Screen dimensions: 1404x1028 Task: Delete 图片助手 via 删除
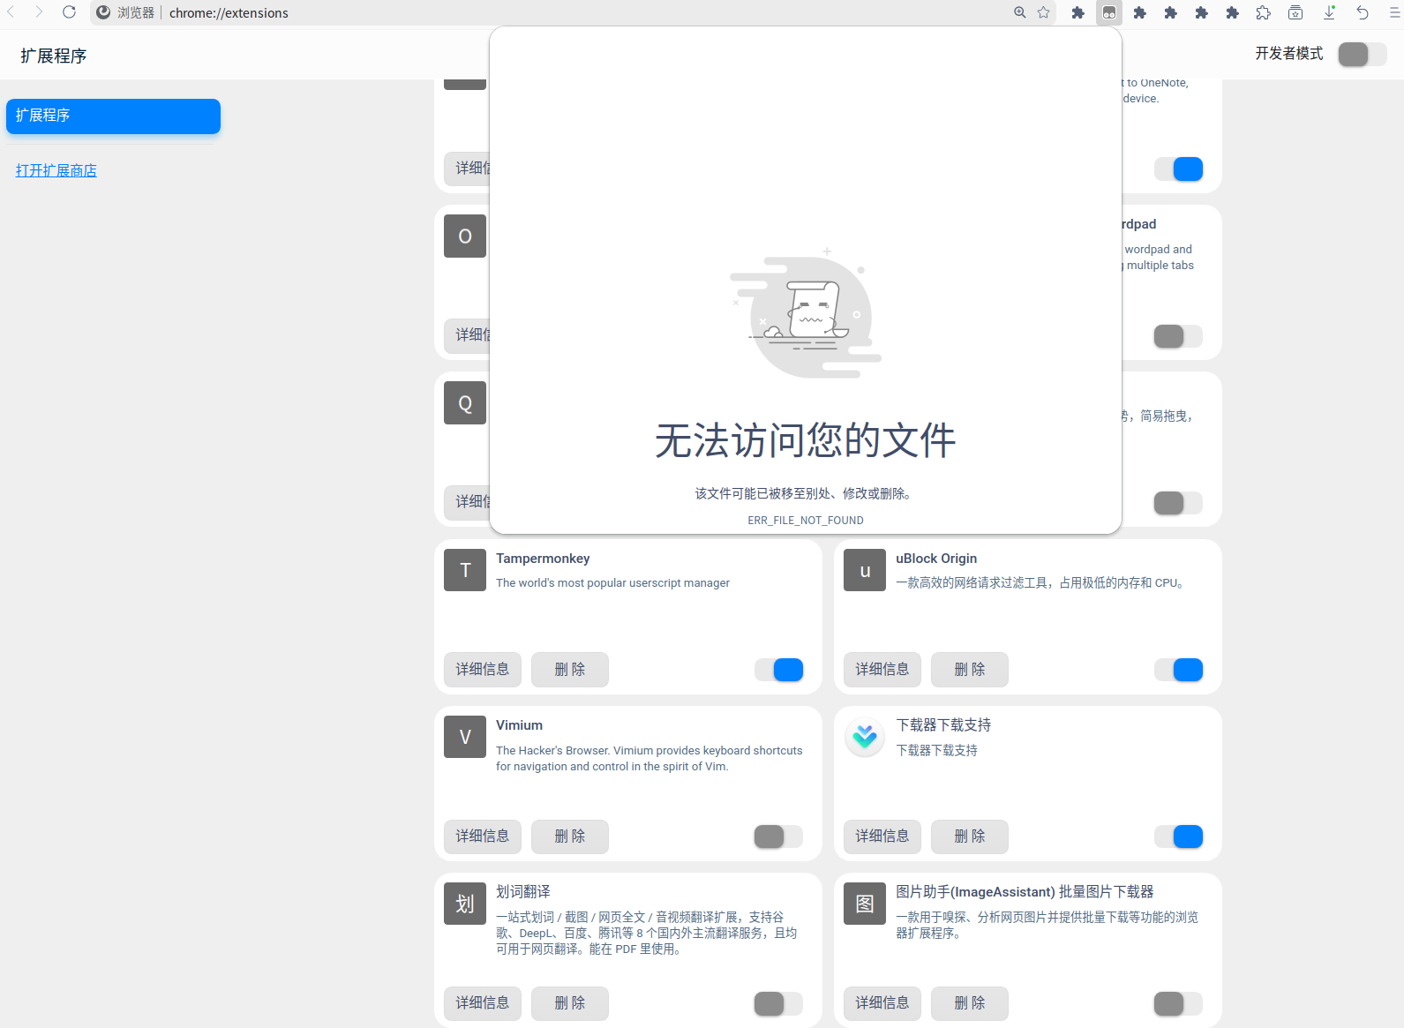click(970, 1003)
